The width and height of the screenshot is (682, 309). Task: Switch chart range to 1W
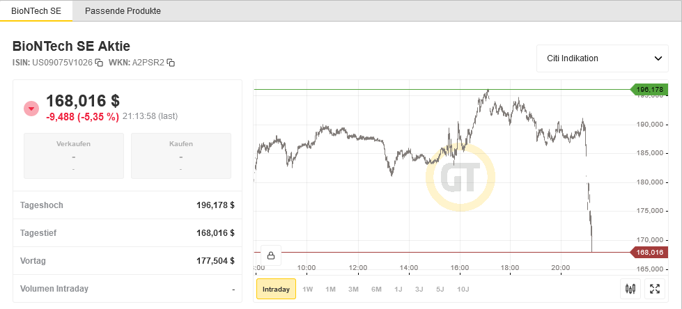point(308,289)
